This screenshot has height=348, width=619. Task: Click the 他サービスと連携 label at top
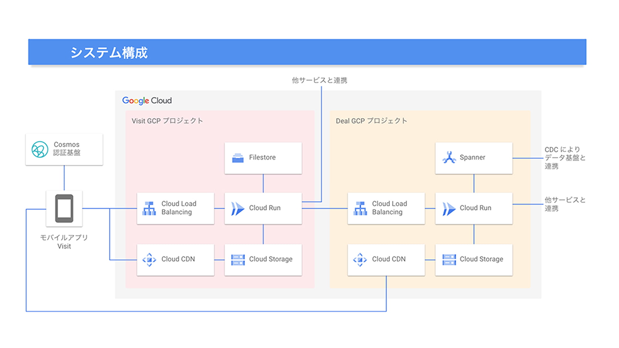coord(319,80)
